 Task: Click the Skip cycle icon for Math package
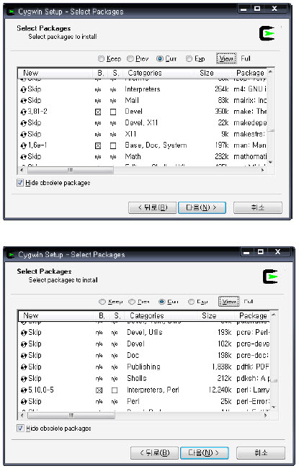pyautogui.click(x=24, y=157)
